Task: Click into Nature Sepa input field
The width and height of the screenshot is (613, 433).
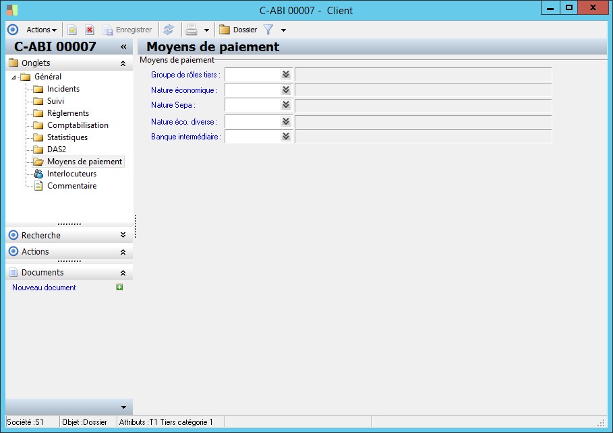Action: click(253, 104)
